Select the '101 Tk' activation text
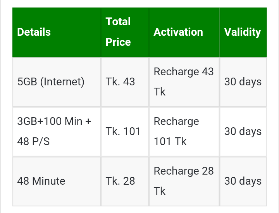 [170, 142]
